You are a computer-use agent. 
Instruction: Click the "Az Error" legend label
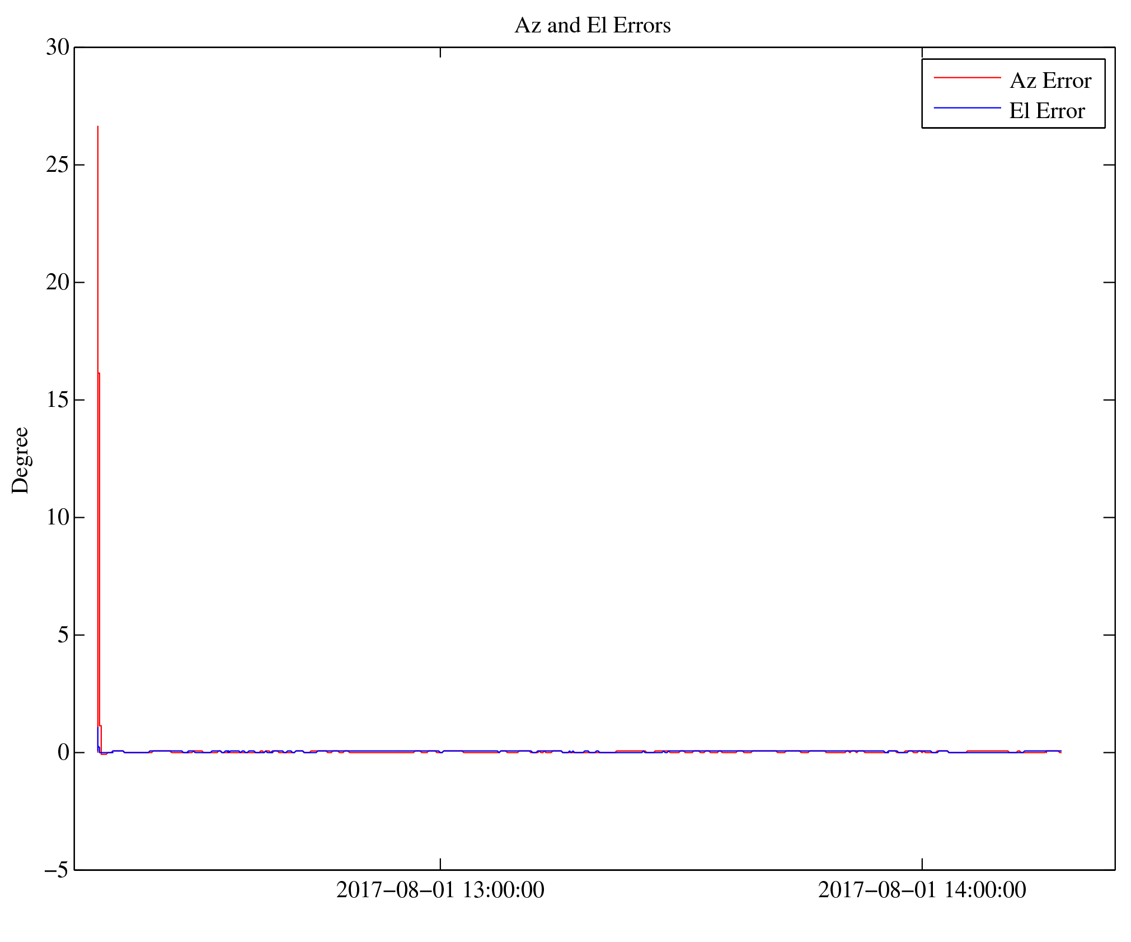click(1050, 81)
